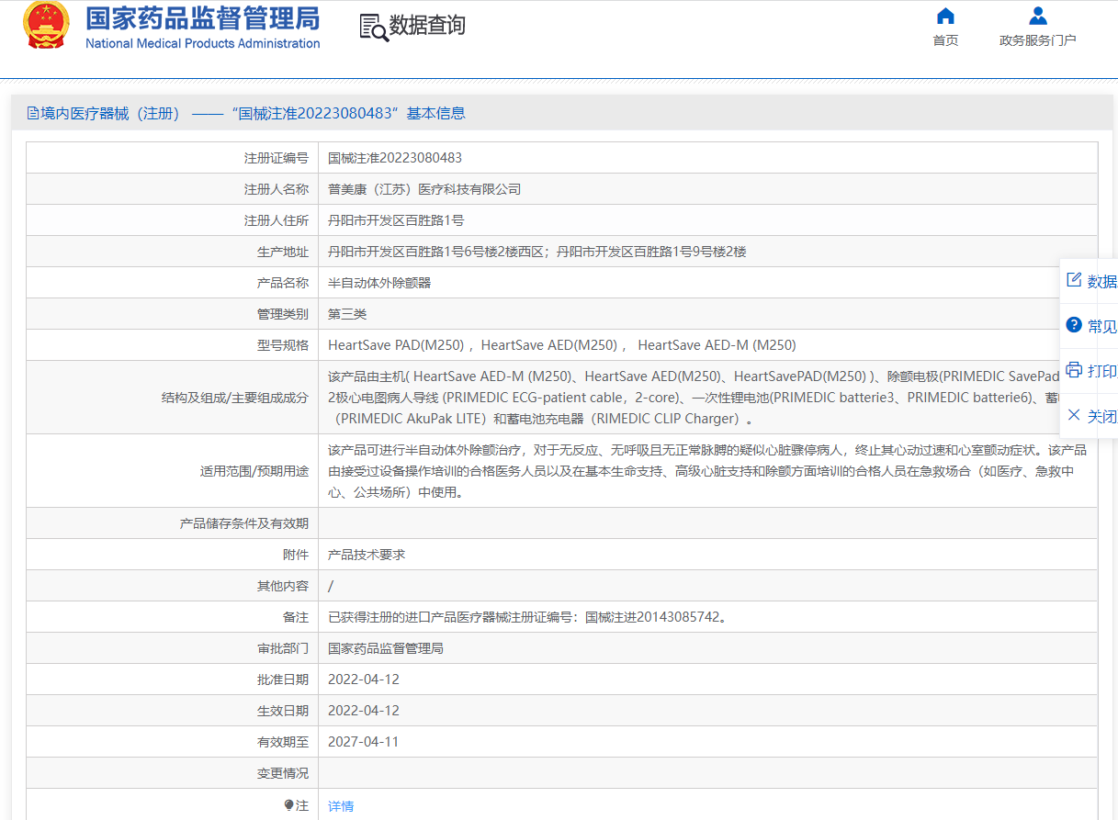Click the question mark help icon
The image size is (1118, 820).
coord(1074,325)
